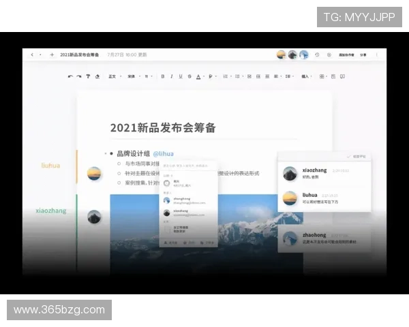Click the highlight marker icon

211,76
